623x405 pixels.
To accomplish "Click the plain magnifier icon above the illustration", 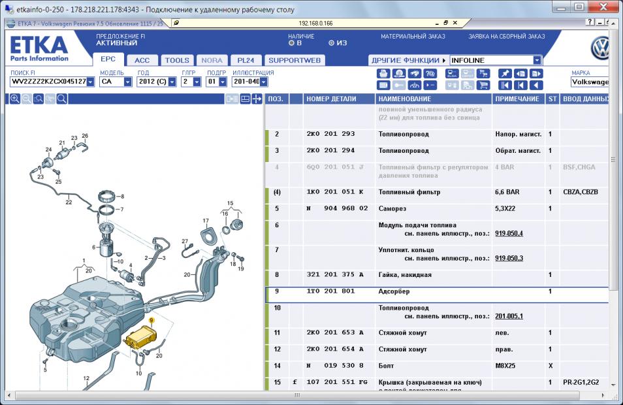I will 61,99.
